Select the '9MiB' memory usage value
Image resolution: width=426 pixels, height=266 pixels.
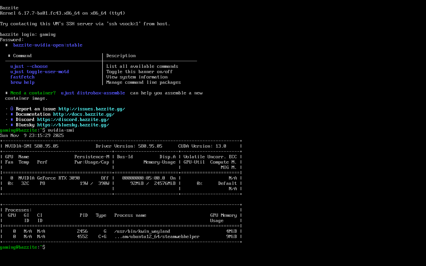232,236
